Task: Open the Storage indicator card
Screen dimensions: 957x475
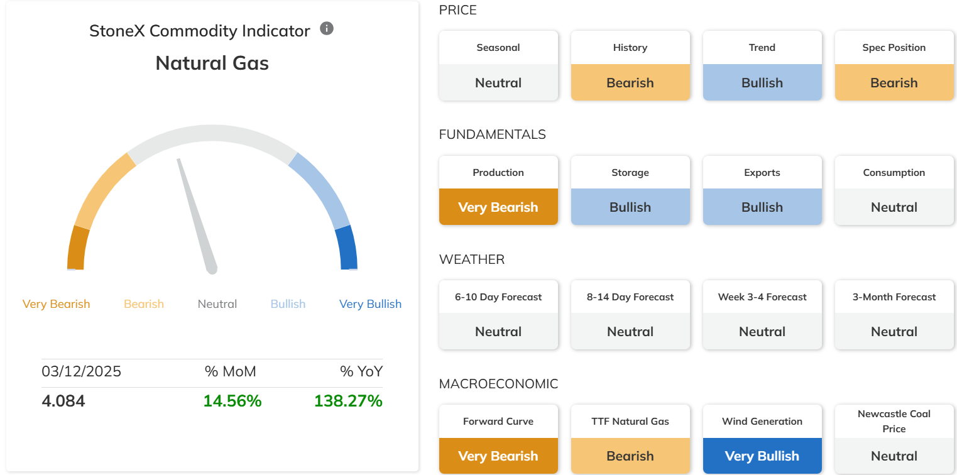Action: [x=630, y=190]
